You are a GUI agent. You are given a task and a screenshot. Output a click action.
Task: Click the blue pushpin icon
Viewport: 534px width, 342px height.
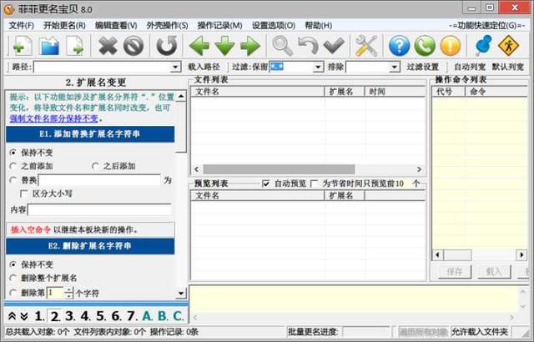[483, 46]
